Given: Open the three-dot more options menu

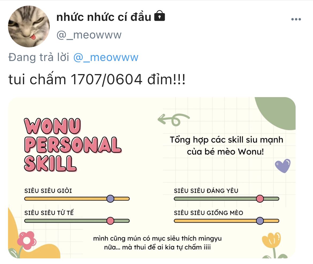Looking at the screenshot, I should tap(296, 19).
